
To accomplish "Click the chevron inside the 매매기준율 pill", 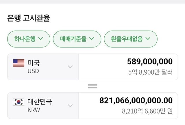I will tap(92, 39).
